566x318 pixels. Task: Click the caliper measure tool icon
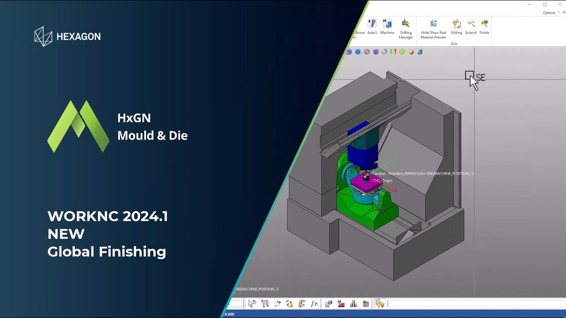click(x=302, y=303)
